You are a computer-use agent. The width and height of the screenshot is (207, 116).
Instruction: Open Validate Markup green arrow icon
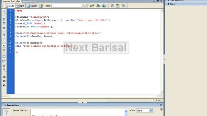[x=92, y=6]
